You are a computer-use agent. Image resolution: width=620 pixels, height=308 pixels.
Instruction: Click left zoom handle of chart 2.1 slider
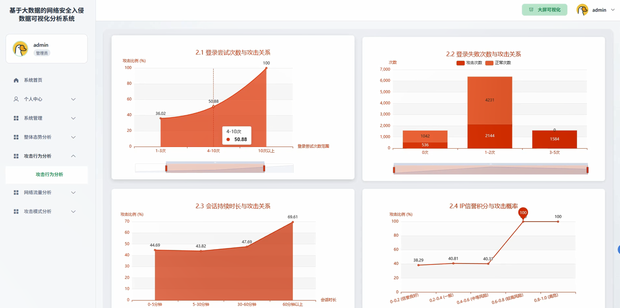(x=166, y=169)
